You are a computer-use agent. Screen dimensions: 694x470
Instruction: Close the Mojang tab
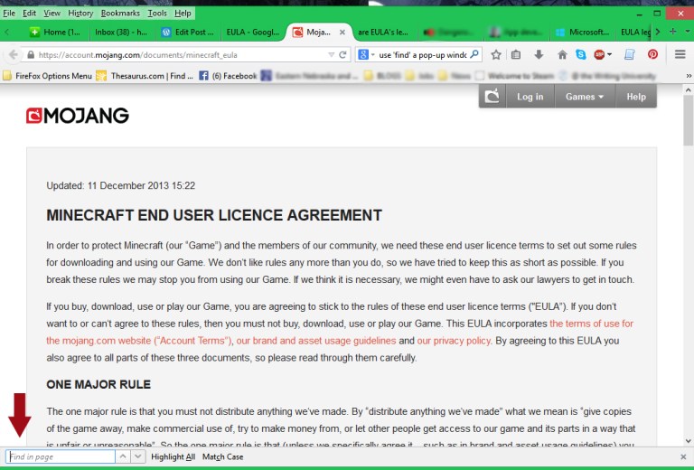point(342,32)
